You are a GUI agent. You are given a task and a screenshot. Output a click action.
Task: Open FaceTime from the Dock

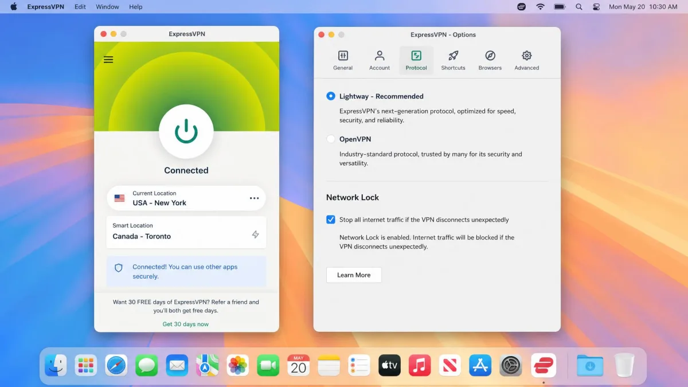[x=268, y=365]
